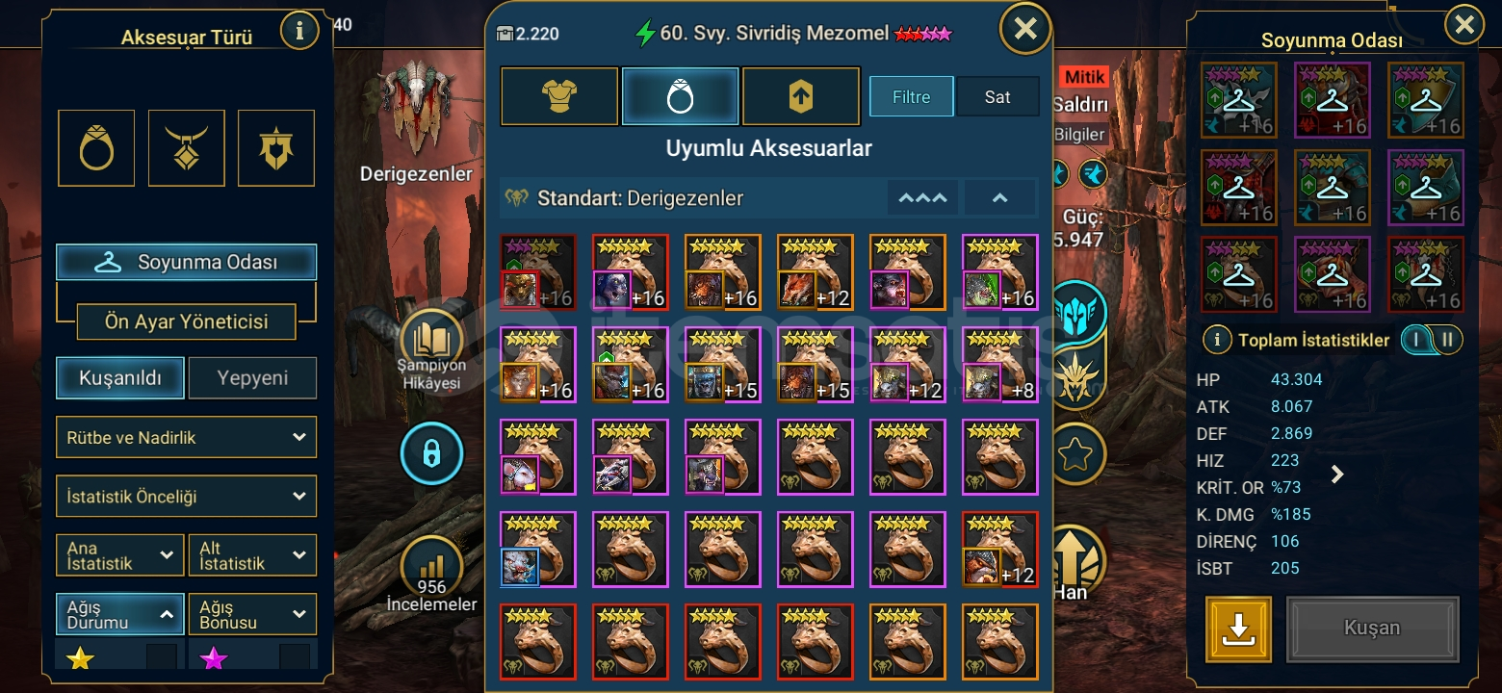1502x693 pixels.
Task: Select the banner accessory type icon
Action: (x=276, y=148)
